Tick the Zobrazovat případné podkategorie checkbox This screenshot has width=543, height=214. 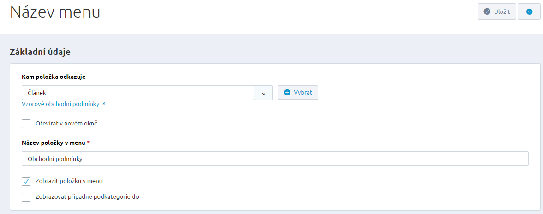tap(26, 197)
